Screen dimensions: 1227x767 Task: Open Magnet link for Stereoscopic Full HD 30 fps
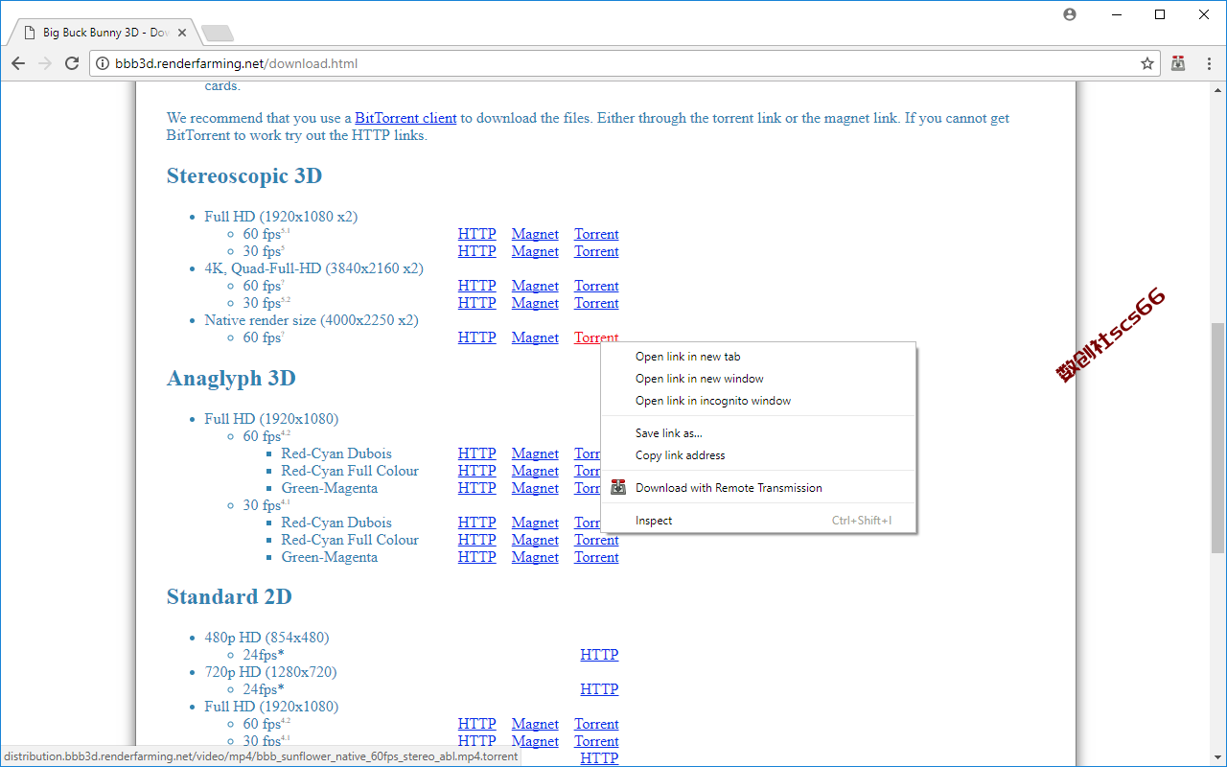click(535, 251)
